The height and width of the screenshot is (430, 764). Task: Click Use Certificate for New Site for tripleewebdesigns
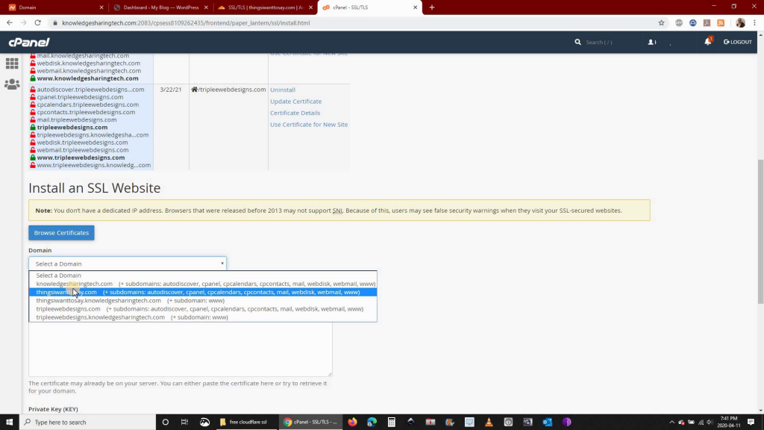coord(309,125)
